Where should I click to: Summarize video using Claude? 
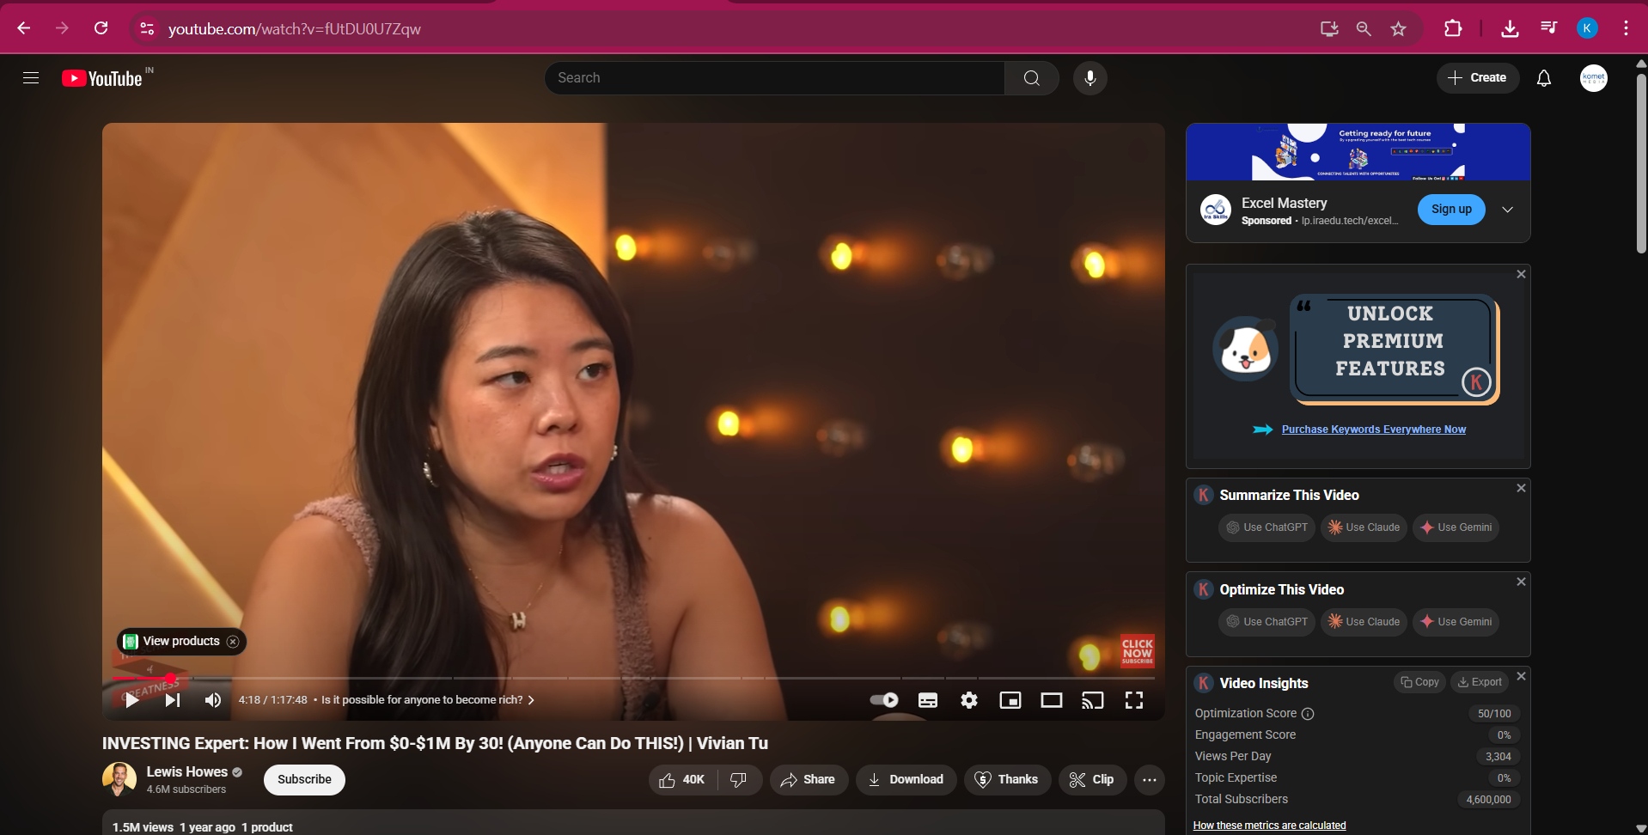[x=1364, y=527]
